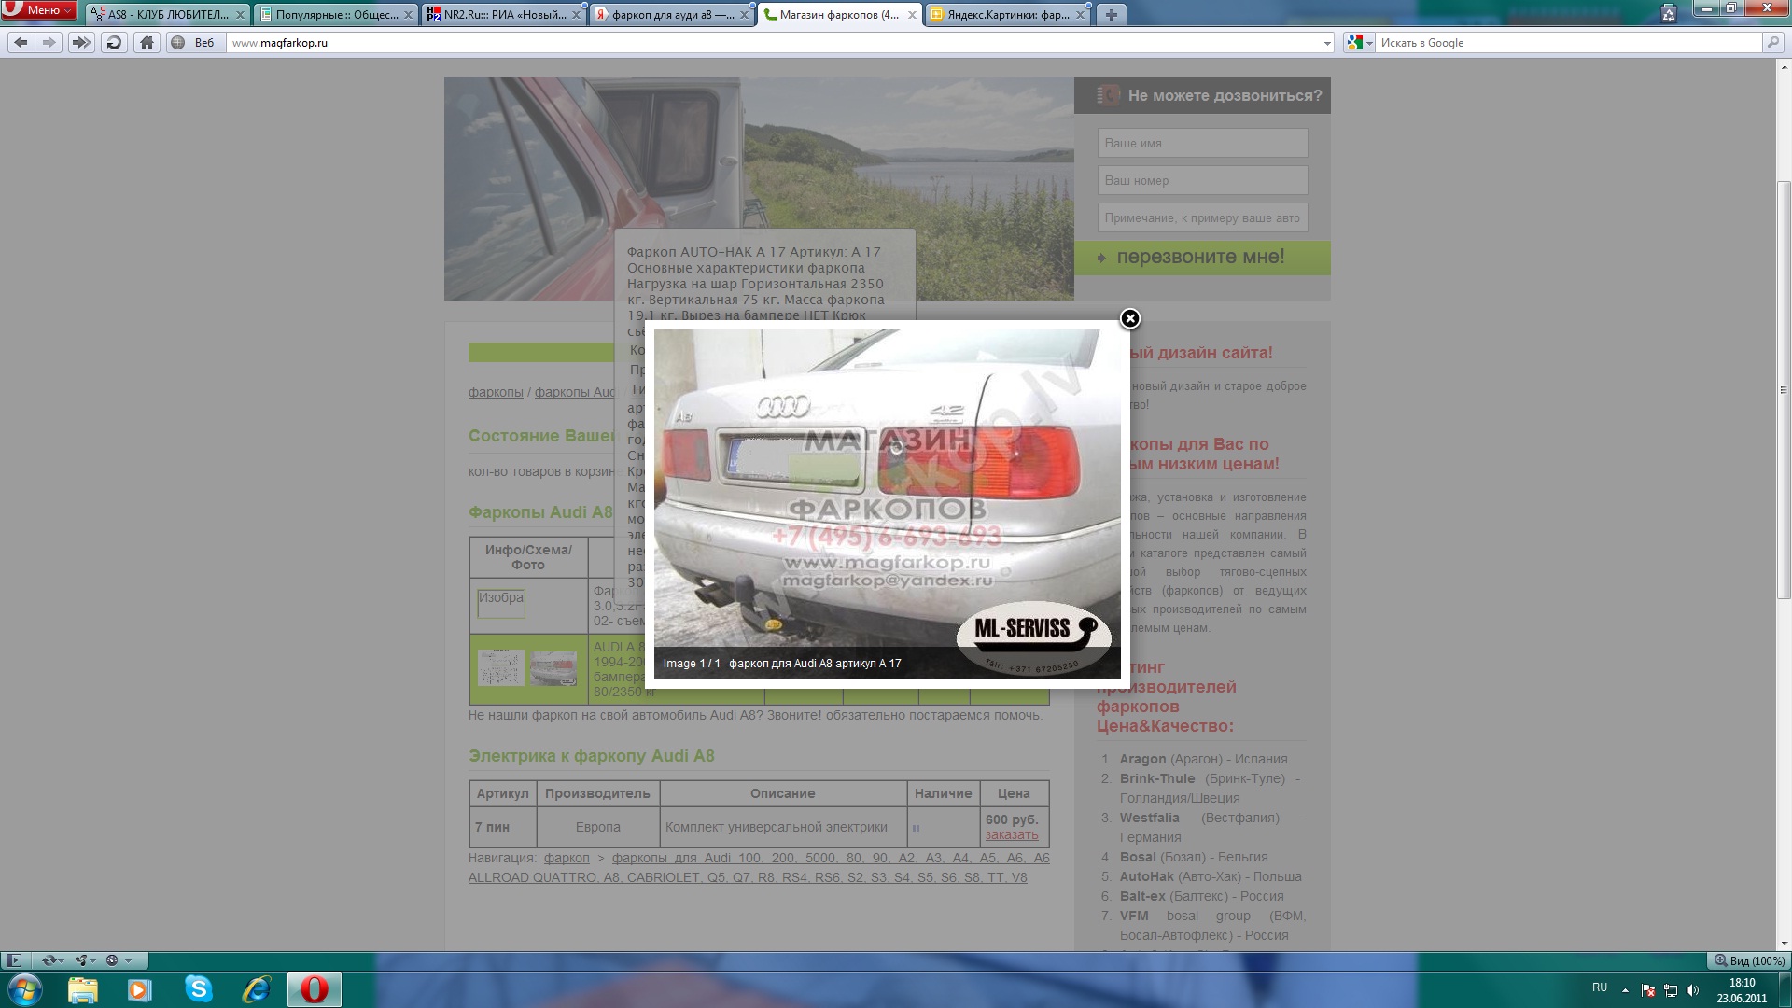
Task: Click the browser Back arrow button
Action: pos(21,42)
